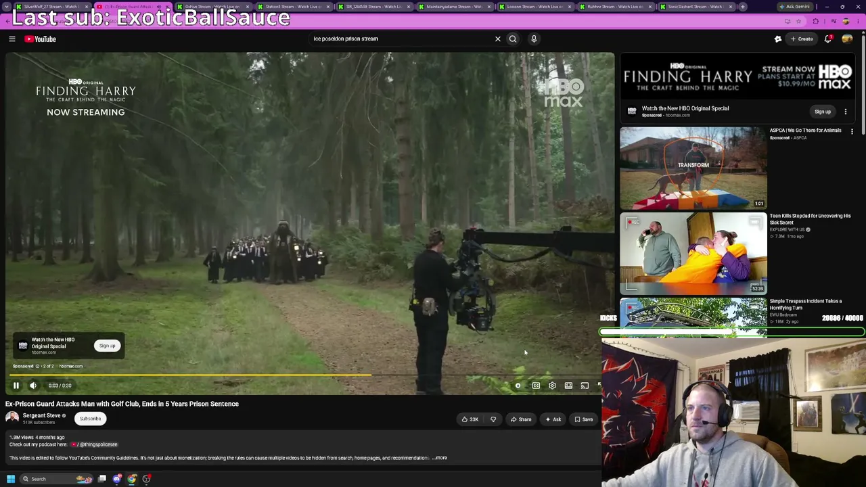
Task: Clear the search box with the X
Action: [x=497, y=39]
